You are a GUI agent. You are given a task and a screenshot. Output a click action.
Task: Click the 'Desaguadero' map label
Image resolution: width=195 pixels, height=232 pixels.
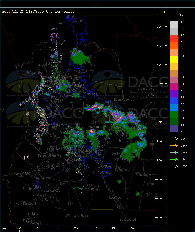pyautogui.click(x=123, y=99)
